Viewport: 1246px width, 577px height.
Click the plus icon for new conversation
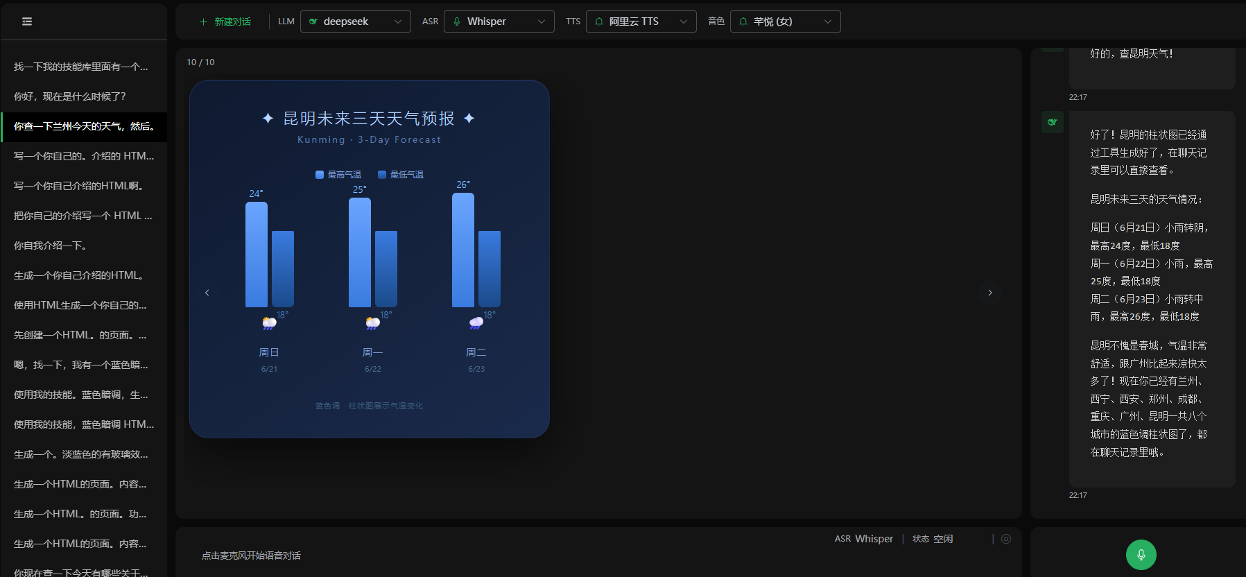click(203, 22)
